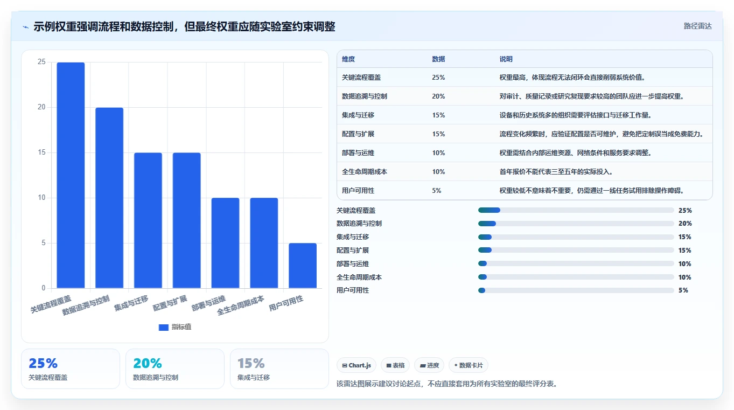Click the 用户可用性 progress bar at 5%
The image size is (734, 410).
click(576, 290)
